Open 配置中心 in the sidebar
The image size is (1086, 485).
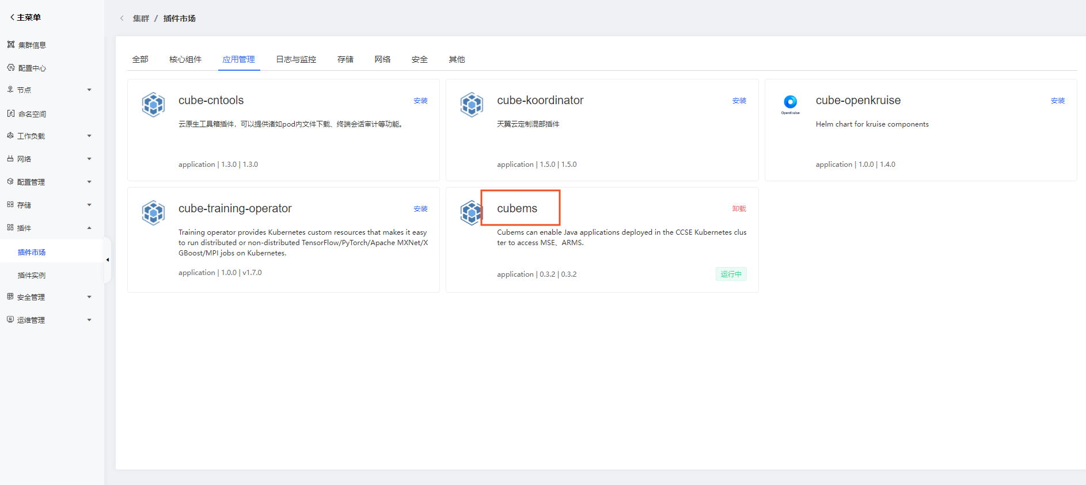(32, 68)
